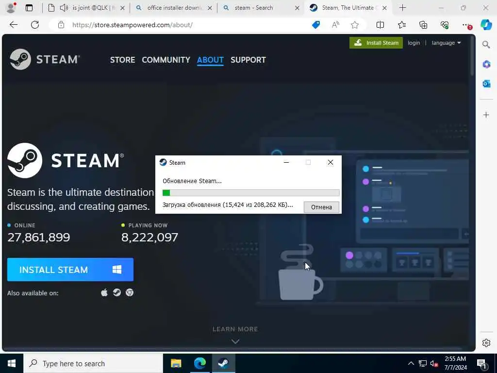The height and width of the screenshot is (373, 497).
Task: Open the network tray icon
Action: click(422, 363)
